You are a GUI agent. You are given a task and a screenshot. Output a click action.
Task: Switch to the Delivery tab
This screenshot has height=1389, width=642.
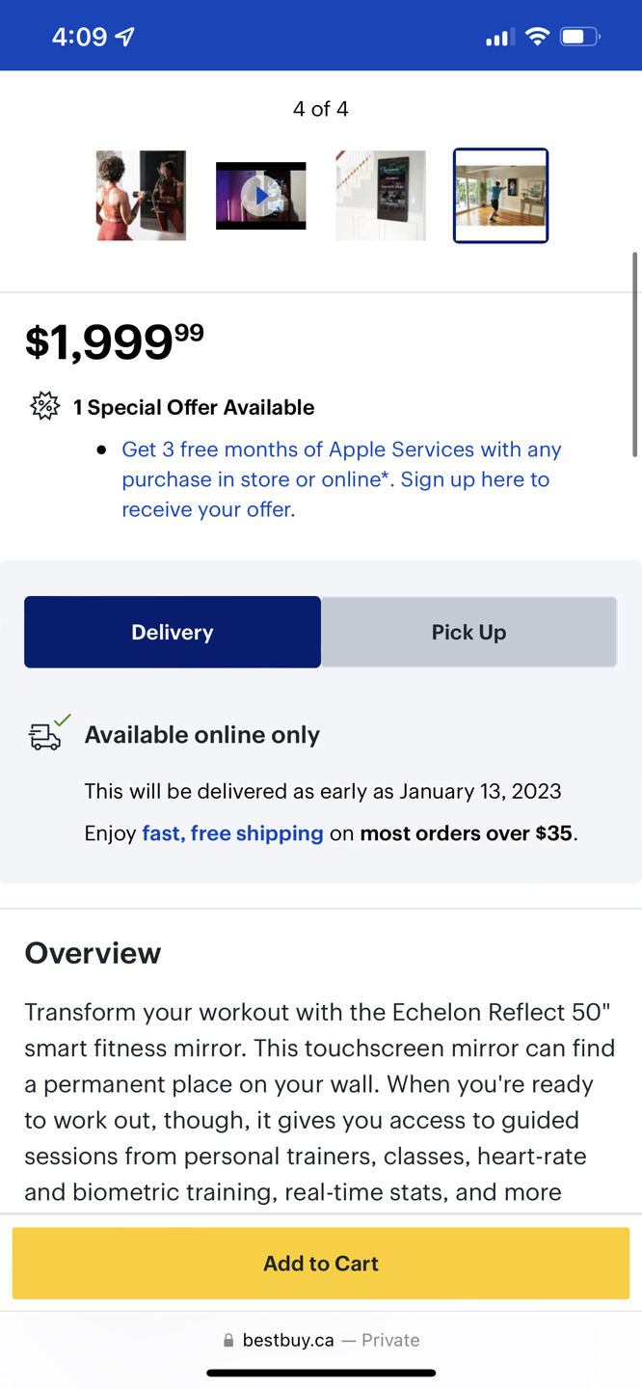pos(173,632)
